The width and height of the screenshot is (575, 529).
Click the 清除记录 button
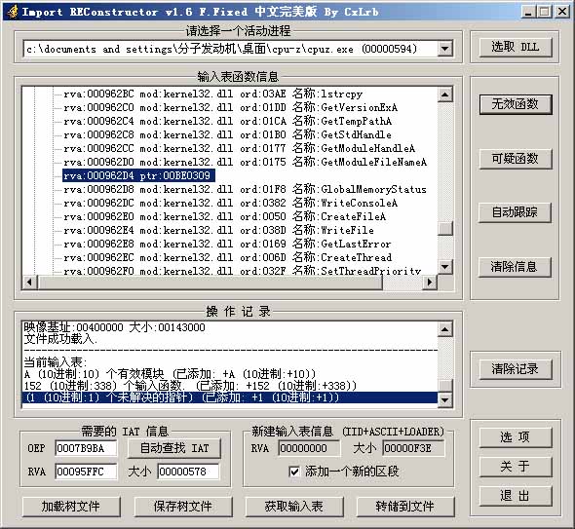pyautogui.click(x=516, y=369)
